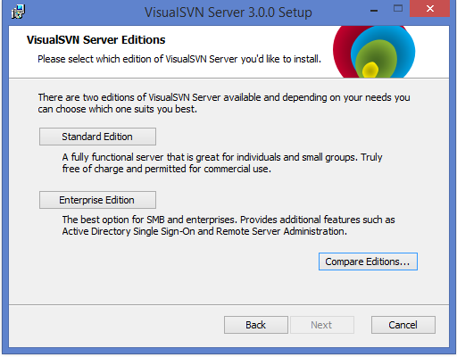
Task: Choose the Standard Edition button
Action: [97, 137]
